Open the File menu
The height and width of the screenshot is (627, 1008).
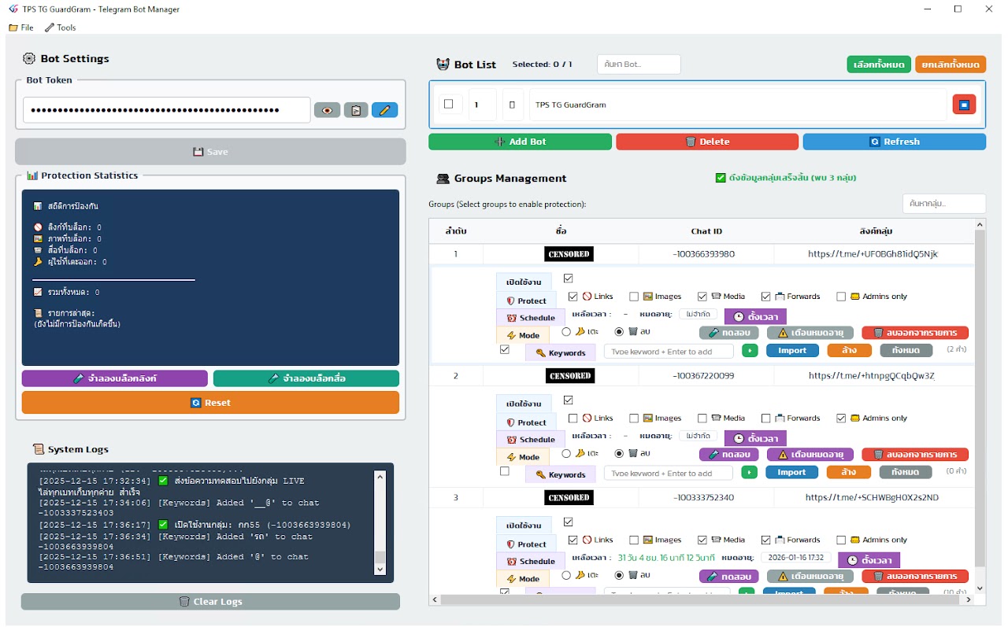point(21,28)
